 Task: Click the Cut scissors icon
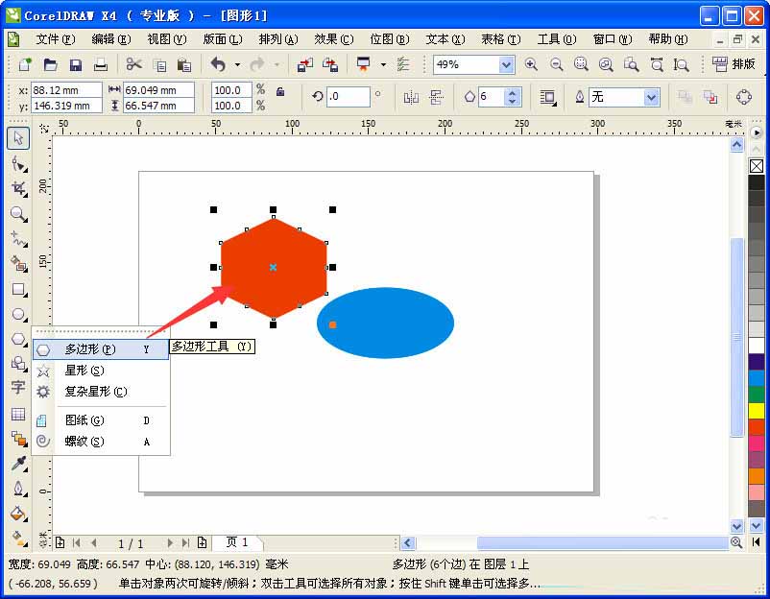point(133,64)
